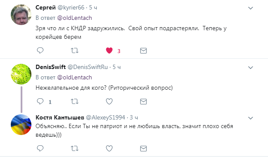This screenshot has height=157, width=268.
Task: Retweet DenisSwift's rhetorical question tweet
Action: coord(75,101)
